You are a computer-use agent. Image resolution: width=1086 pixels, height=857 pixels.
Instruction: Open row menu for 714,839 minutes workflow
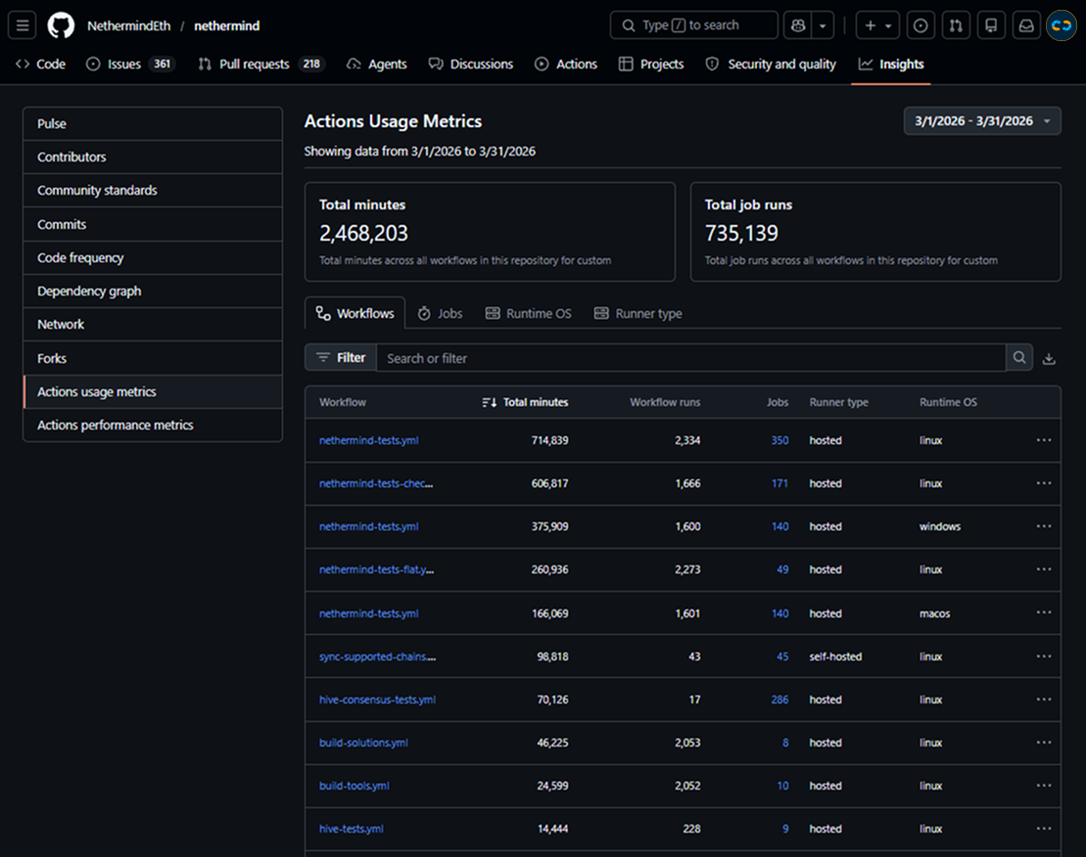click(1044, 440)
